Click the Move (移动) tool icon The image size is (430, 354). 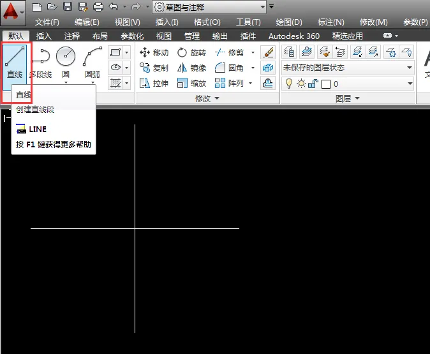[145, 52]
